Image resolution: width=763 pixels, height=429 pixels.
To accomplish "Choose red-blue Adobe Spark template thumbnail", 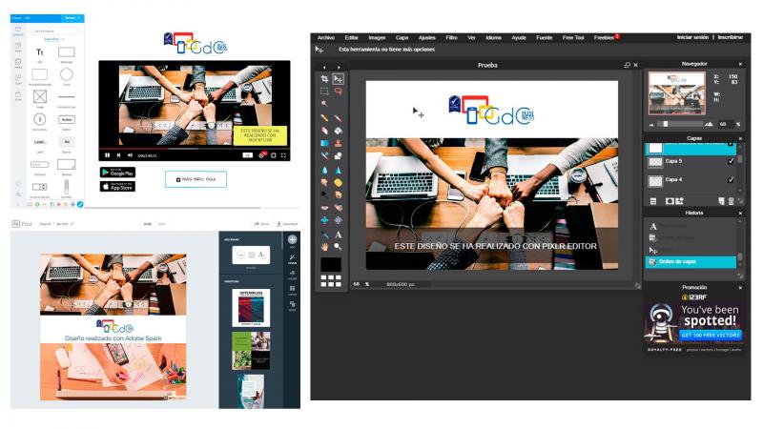I will (251, 307).
